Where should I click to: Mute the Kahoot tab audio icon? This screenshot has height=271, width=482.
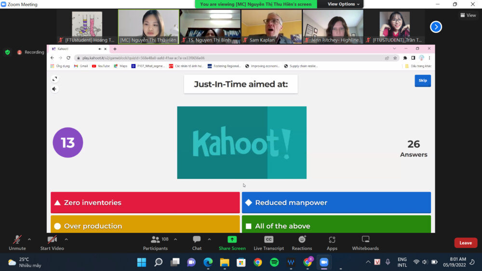[100, 49]
